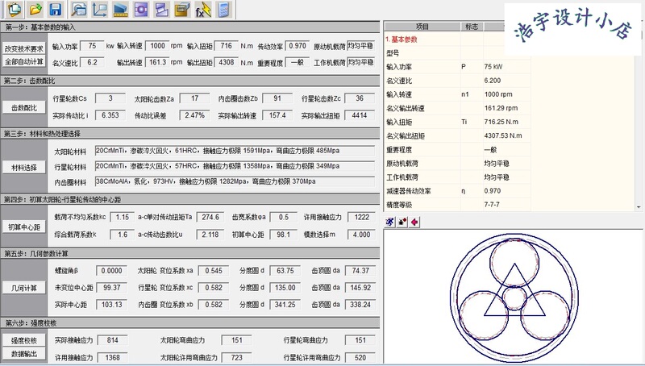Click the 太阳轮齿数Za field showing 17

click(194, 98)
